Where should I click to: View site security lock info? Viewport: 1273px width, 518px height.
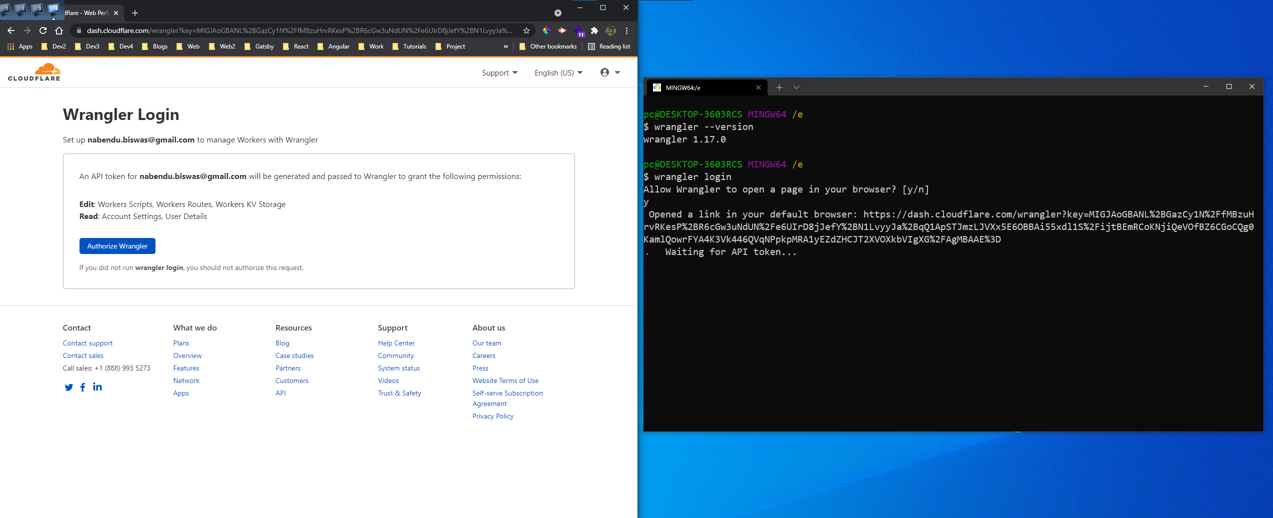78,30
